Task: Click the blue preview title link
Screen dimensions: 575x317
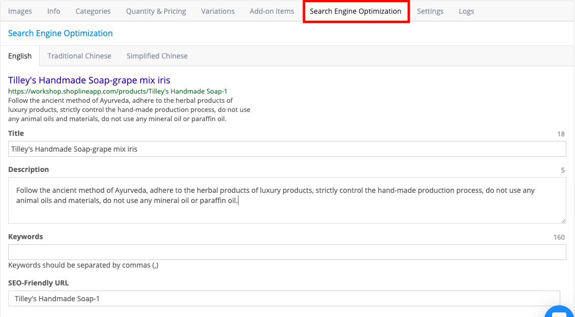Action: point(89,80)
